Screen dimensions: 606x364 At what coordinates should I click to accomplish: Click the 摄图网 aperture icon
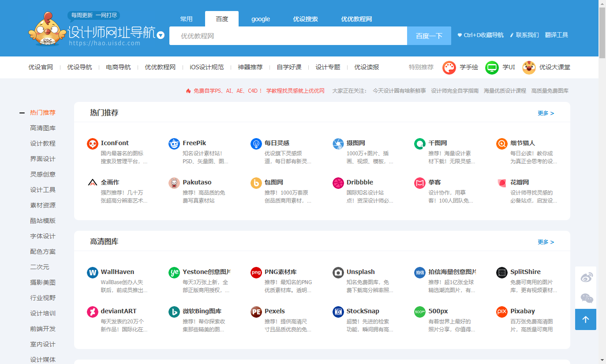[338, 144]
